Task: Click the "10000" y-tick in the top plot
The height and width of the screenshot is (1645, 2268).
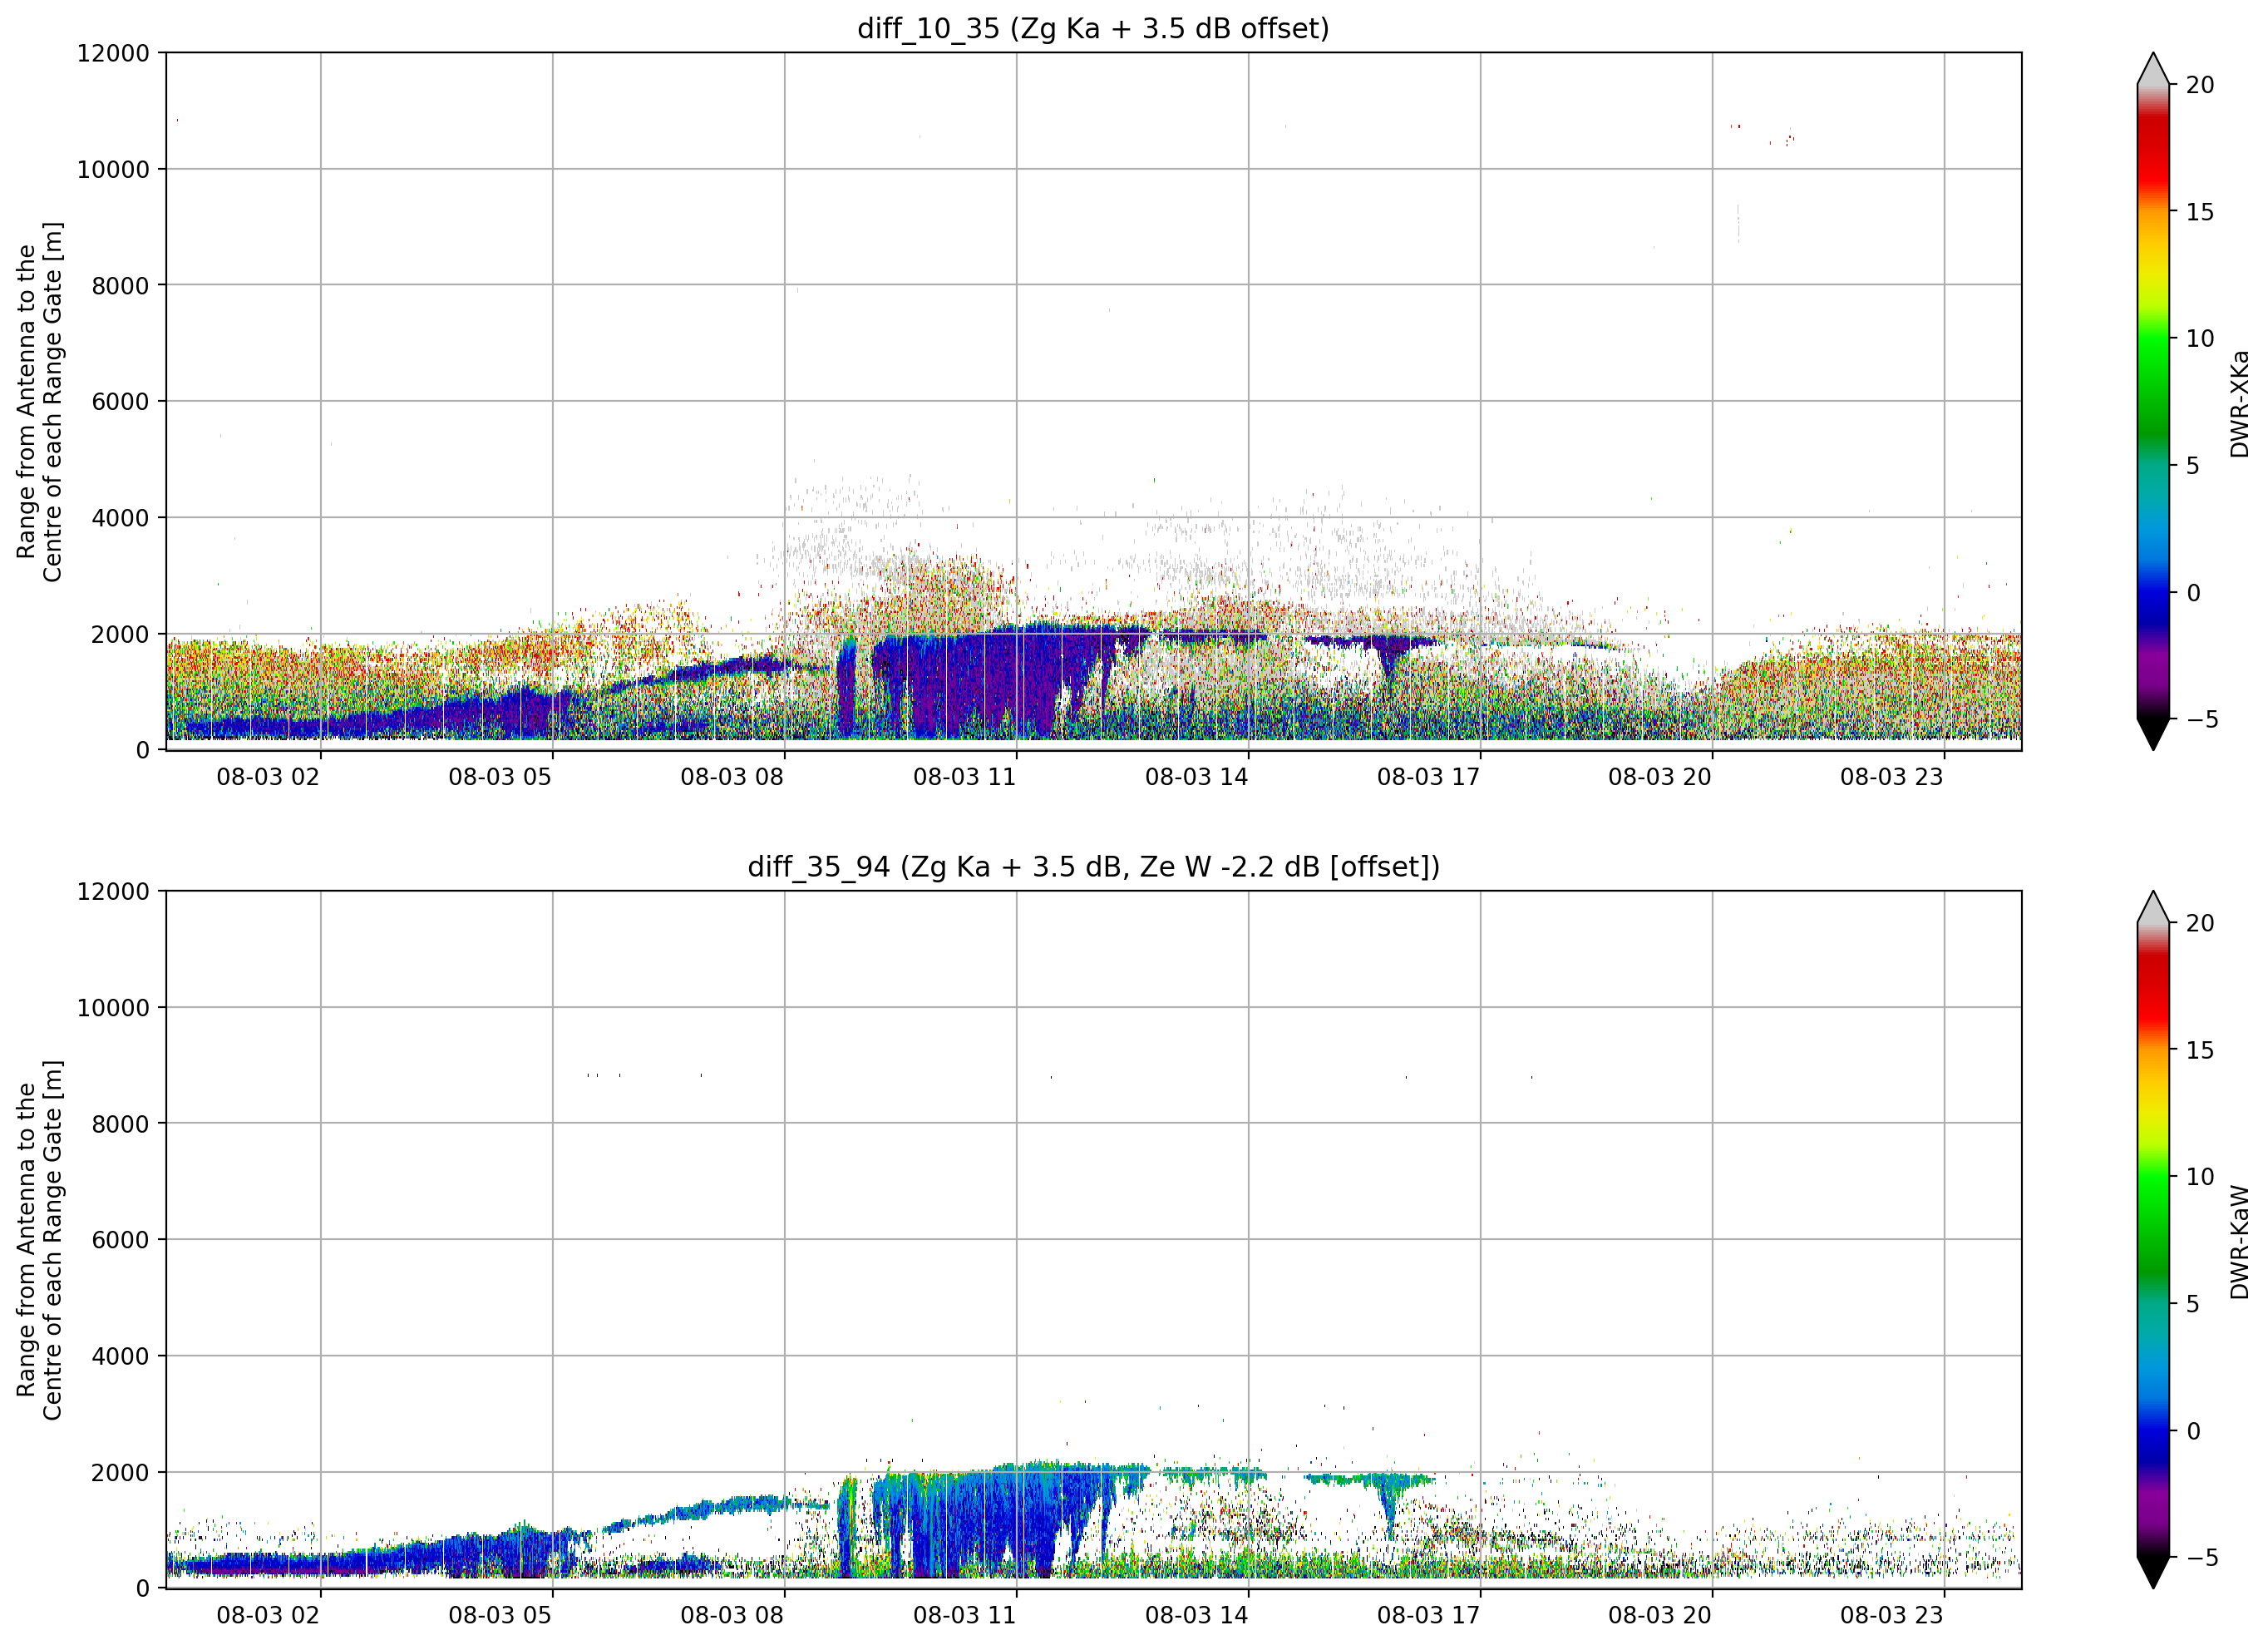Action: (113, 170)
